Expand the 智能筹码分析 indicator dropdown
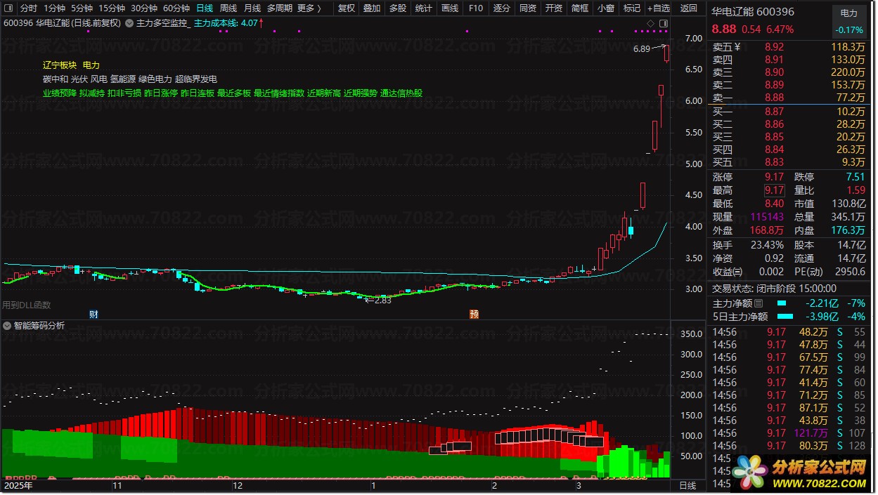878x495 pixels. 7,326
